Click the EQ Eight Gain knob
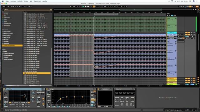Image resolution: width=200 pixels, height=112 pixels. point(49,99)
